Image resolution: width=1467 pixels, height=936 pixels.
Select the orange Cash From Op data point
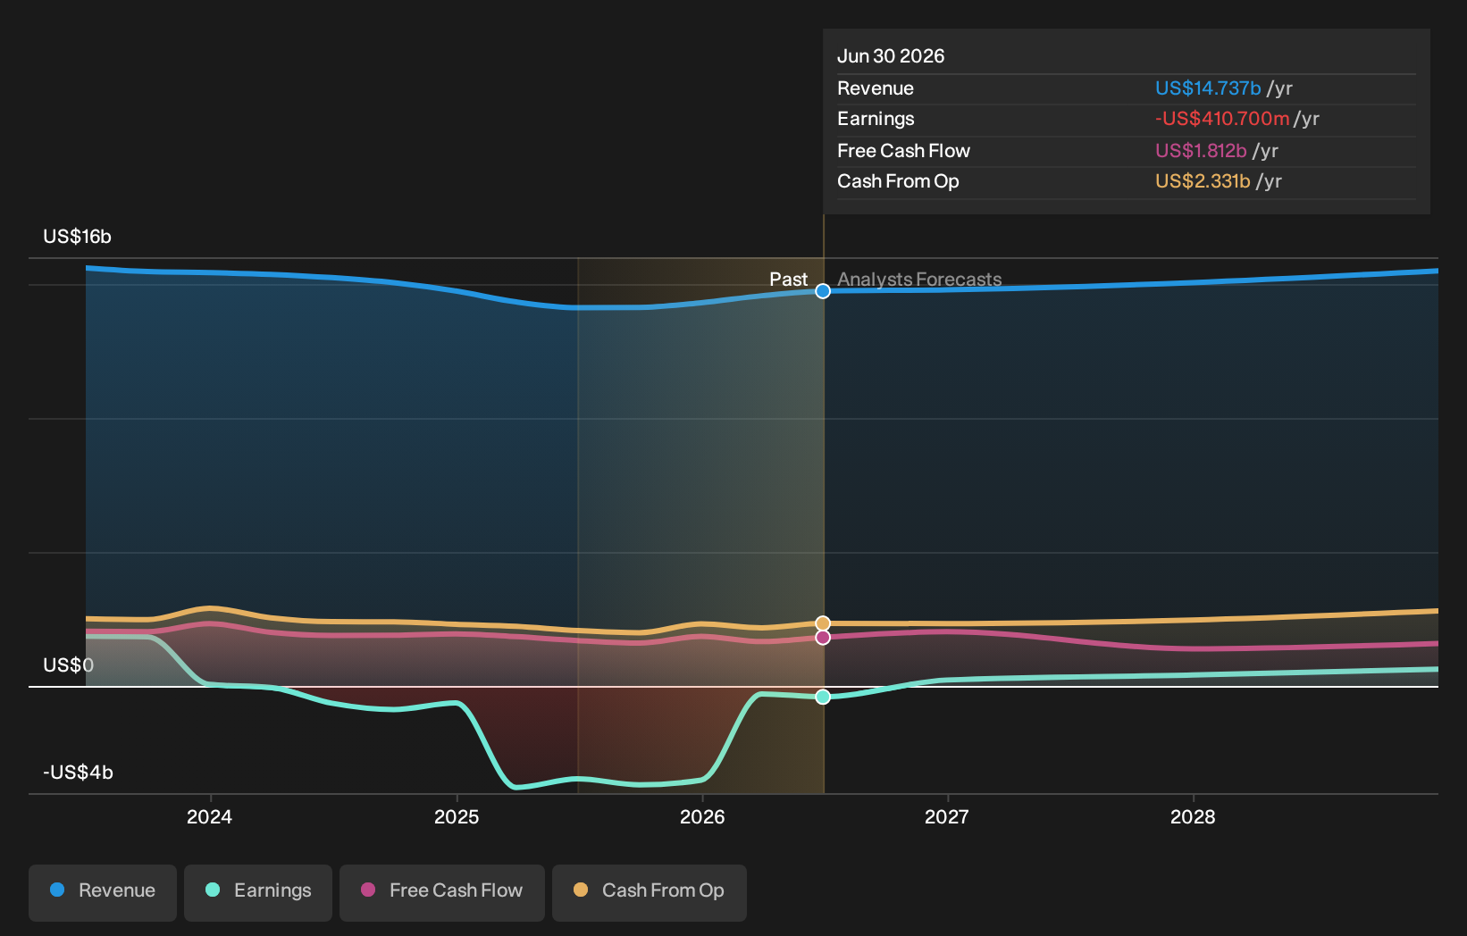823,623
